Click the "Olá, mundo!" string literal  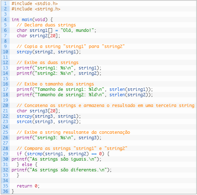(77, 30)
